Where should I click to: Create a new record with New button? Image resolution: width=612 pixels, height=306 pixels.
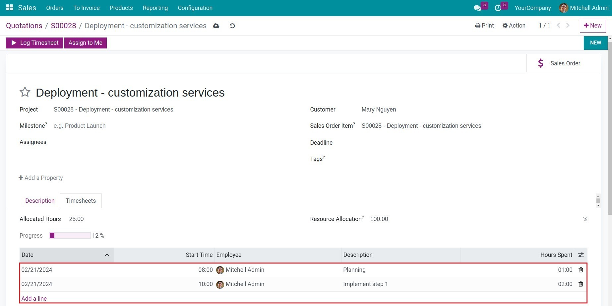pos(593,26)
